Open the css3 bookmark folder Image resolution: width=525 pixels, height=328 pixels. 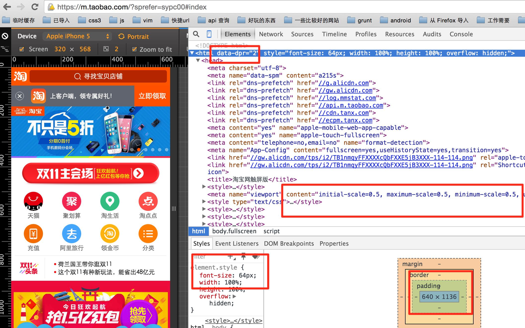pyautogui.click(x=89, y=20)
